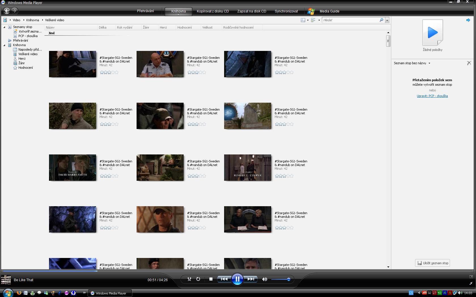The height and width of the screenshot is (297, 476).
Task: Switch to full screen mode icon
Action: coord(471,277)
